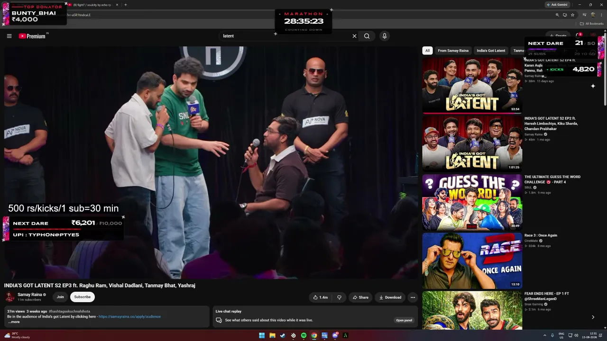Open Chrome zoom magnifier icon
The width and height of the screenshot is (607, 341).
coord(557,15)
